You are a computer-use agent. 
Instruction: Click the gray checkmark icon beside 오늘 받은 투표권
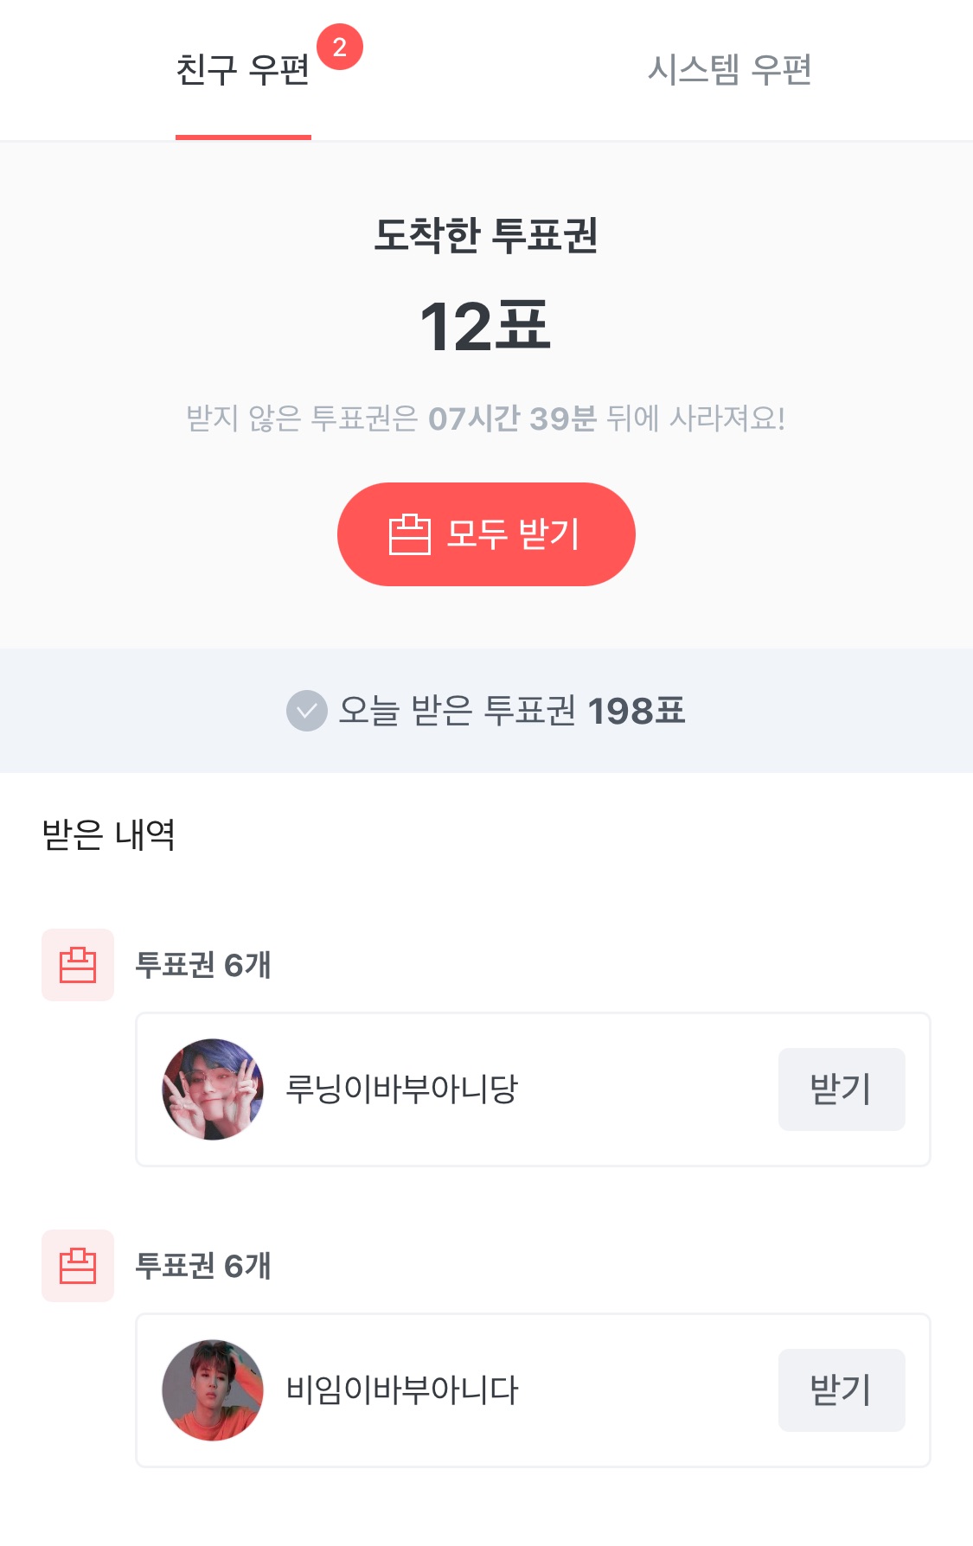click(307, 711)
